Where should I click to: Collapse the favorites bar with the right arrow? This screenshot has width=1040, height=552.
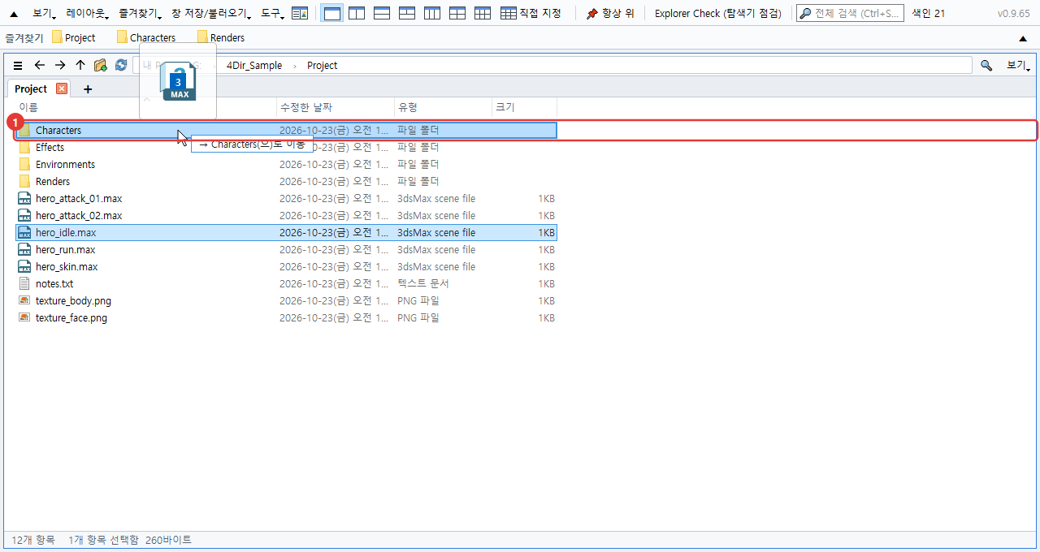[1023, 38]
